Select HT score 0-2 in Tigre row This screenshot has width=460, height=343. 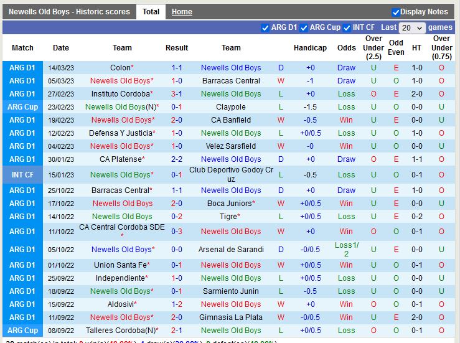point(417,217)
